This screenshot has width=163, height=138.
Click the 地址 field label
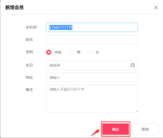click(29, 77)
